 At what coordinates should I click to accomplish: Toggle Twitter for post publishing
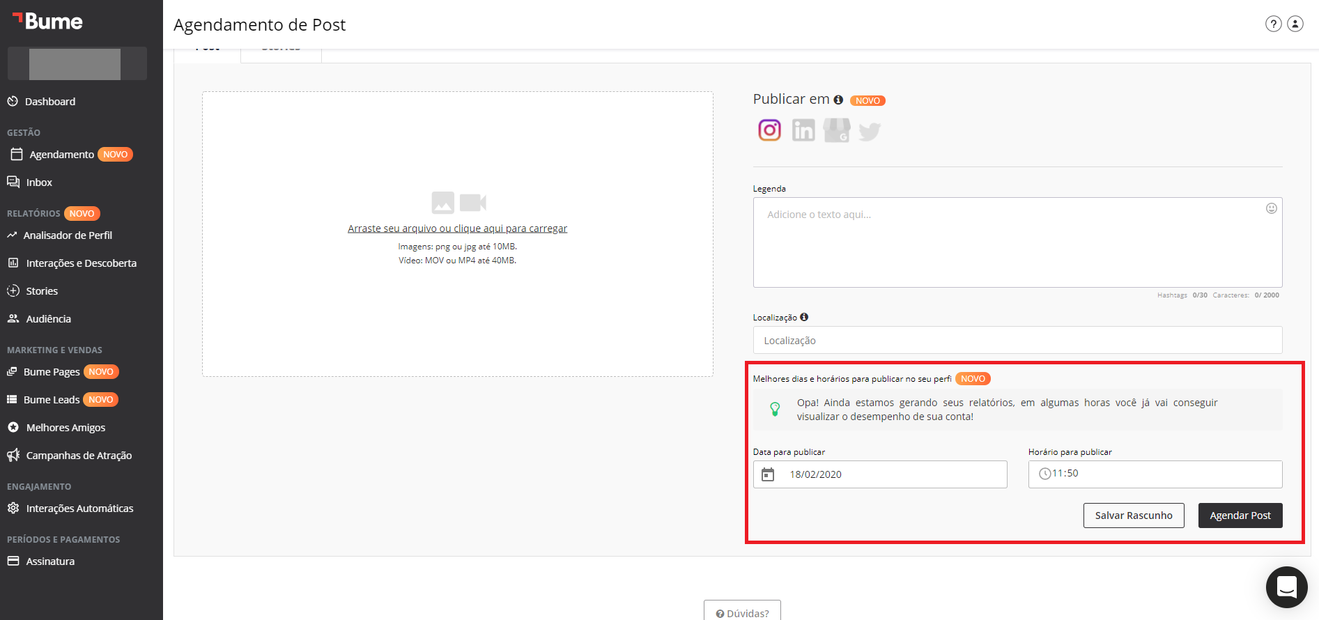pos(870,131)
